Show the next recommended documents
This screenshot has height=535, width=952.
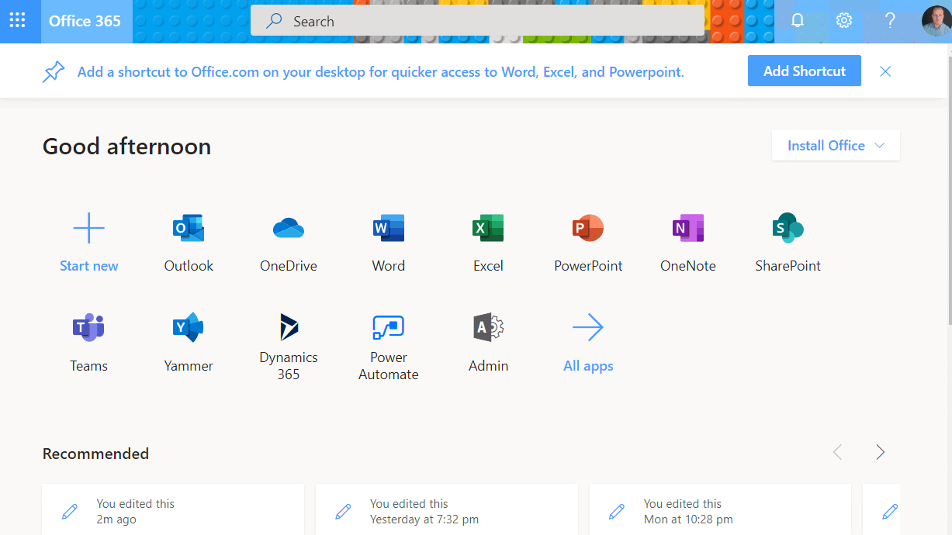pyautogui.click(x=880, y=452)
